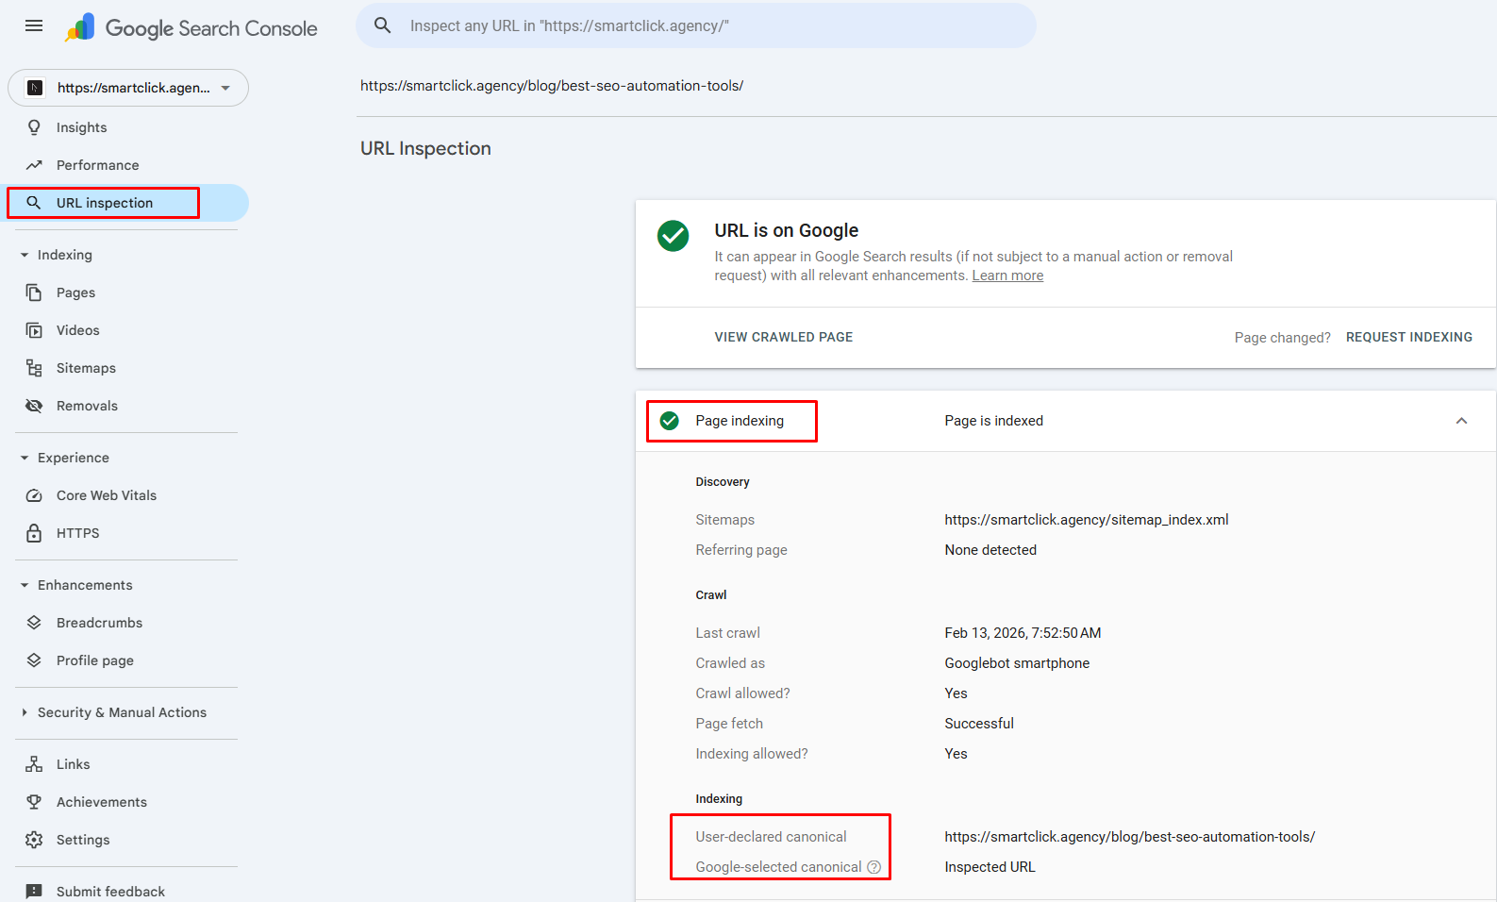This screenshot has width=1497, height=902.
Task: Collapse the Page indexing panel chevron
Action: 1461,421
